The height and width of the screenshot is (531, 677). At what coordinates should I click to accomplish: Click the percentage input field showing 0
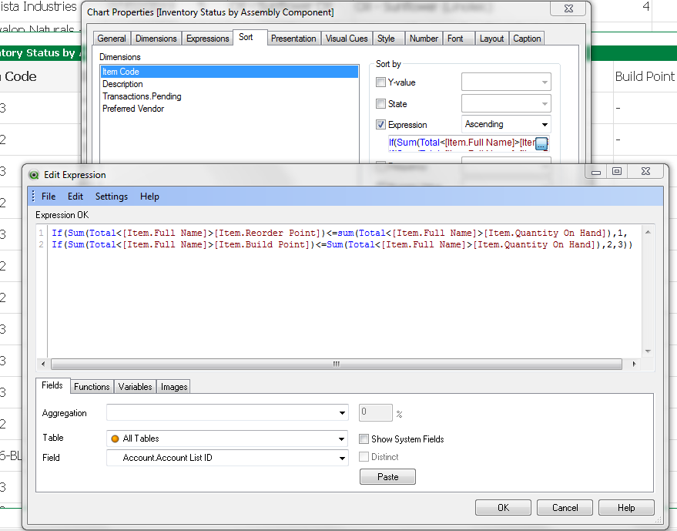point(376,412)
